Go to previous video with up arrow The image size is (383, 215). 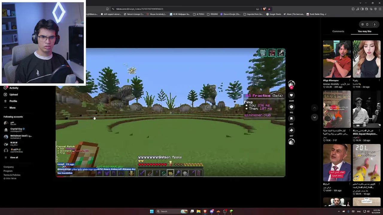click(x=314, y=107)
